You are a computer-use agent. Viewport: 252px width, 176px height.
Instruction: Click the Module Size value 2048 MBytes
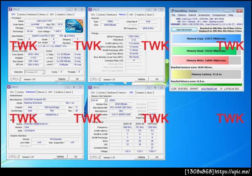[x=121, y=104]
